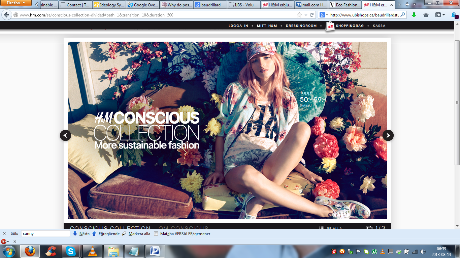Open the search engine selector dropdown
This screenshot has height=258, width=460.
[324, 15]
